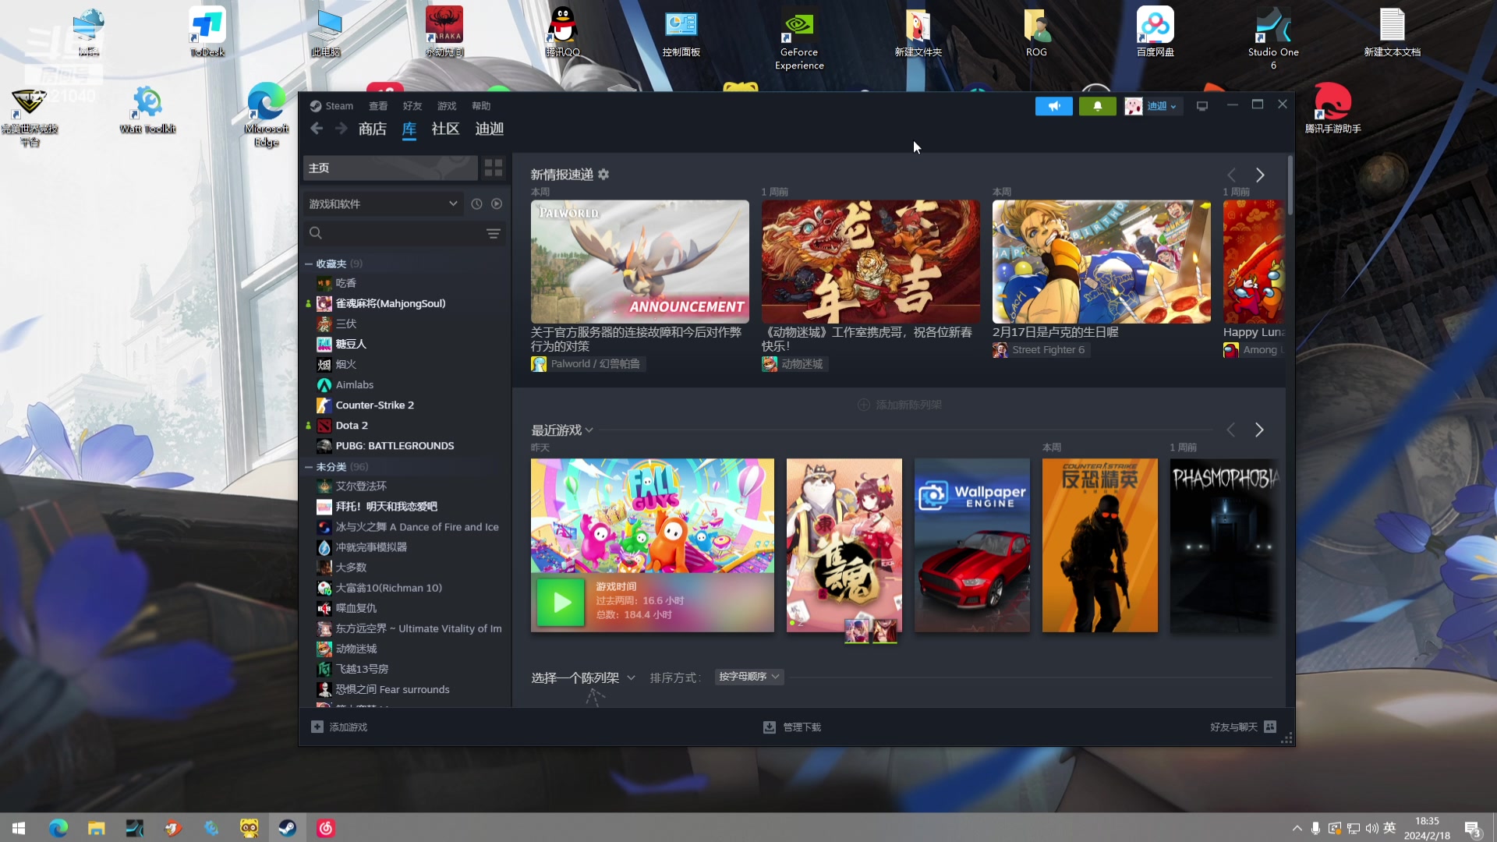This screenshot has width=1497, height=842.
Task: Open the 新情报速递 settings gear
Action: (603, 175)
